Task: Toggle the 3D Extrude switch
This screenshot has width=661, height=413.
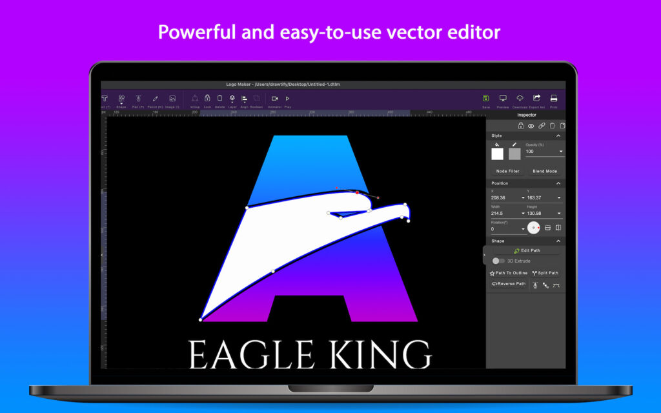Action: click(x=498, y=261)
